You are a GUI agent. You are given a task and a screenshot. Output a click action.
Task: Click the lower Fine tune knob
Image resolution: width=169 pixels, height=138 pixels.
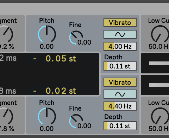tap(76, 121)
